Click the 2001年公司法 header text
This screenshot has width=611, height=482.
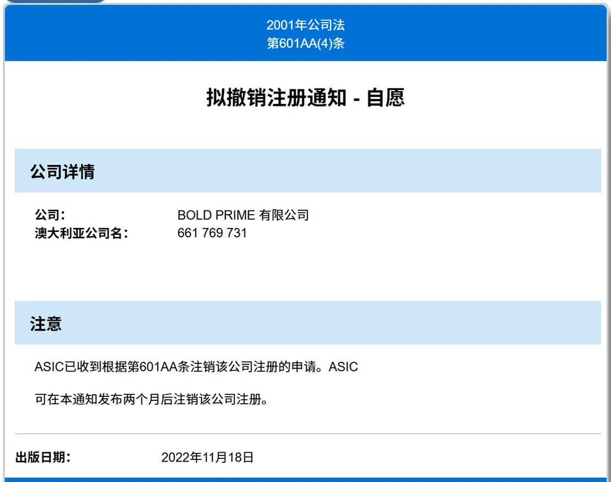306,25
